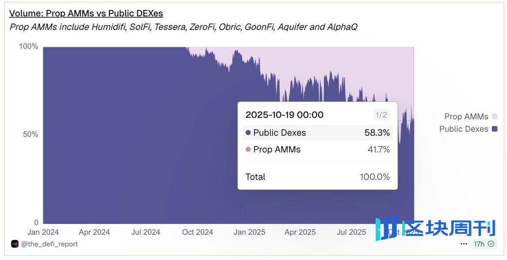Screen dimensions: 507x260
Task: Click the the_defi_report avatar icon
Action: [15, 244]
